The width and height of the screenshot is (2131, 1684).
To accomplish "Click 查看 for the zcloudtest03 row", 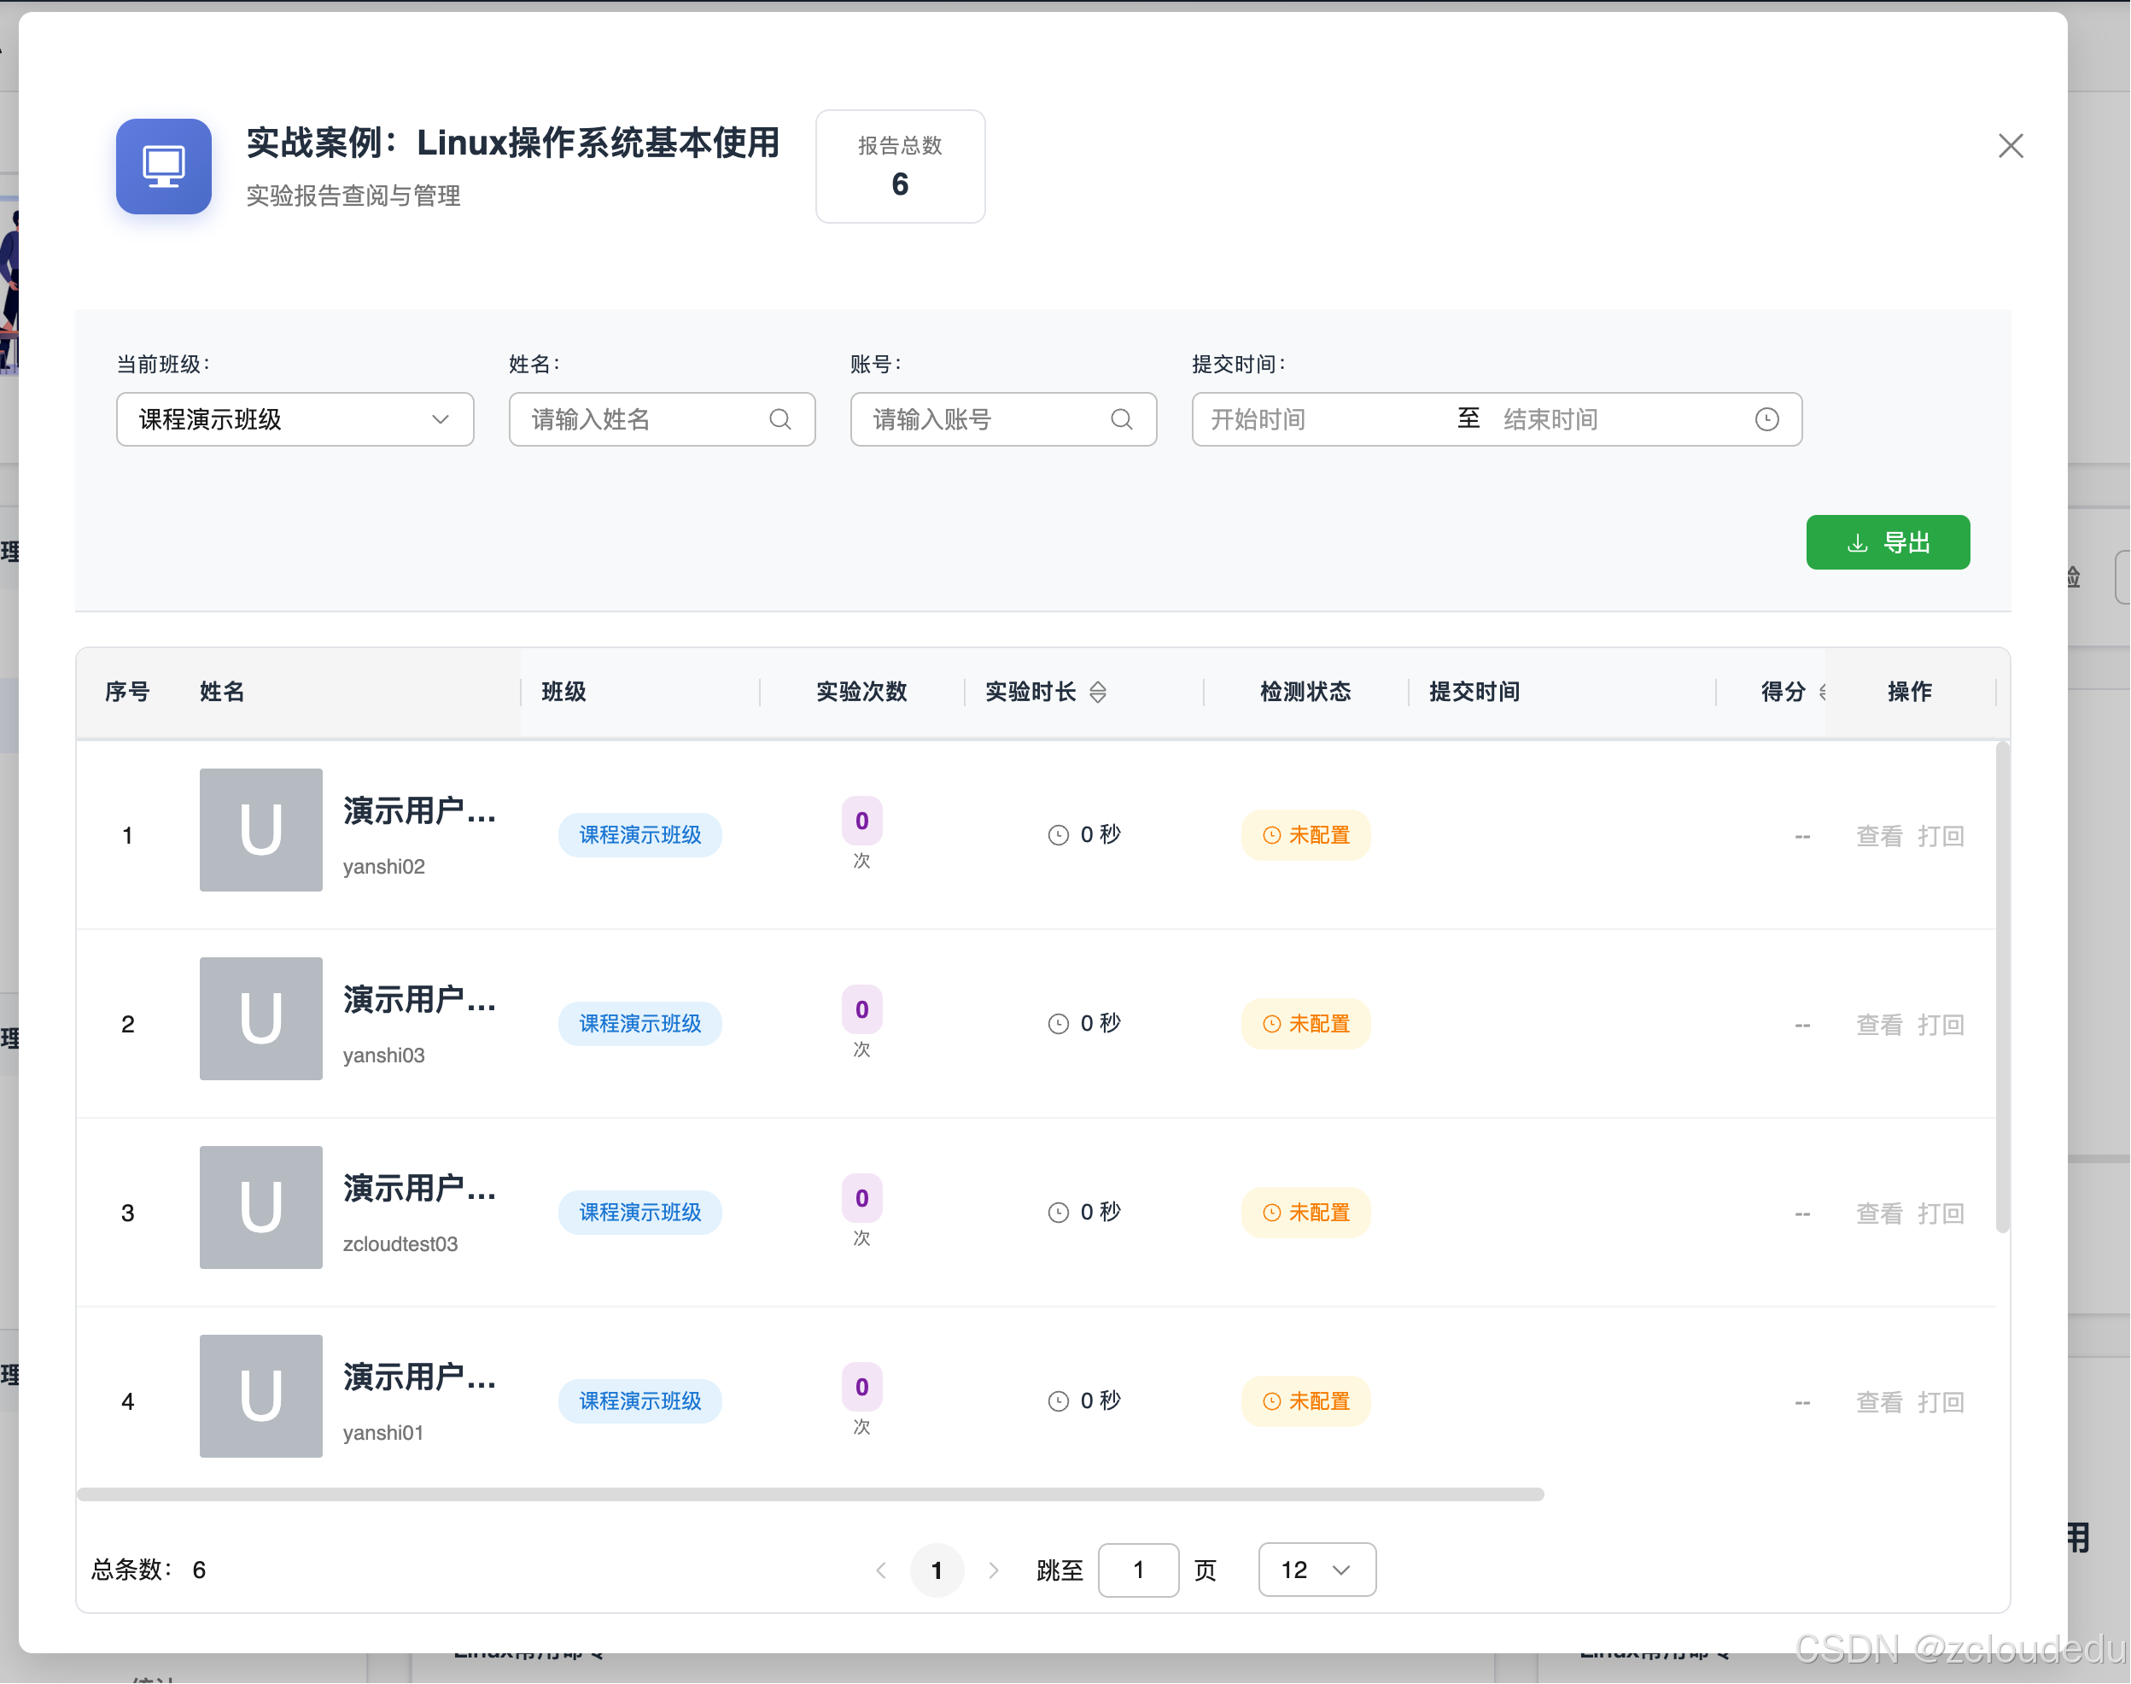I will 1878,1213.
